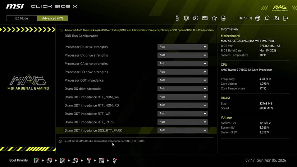Open Help (F1)
Viewport: 297px width, 167px height.
(x=245, y=18)
